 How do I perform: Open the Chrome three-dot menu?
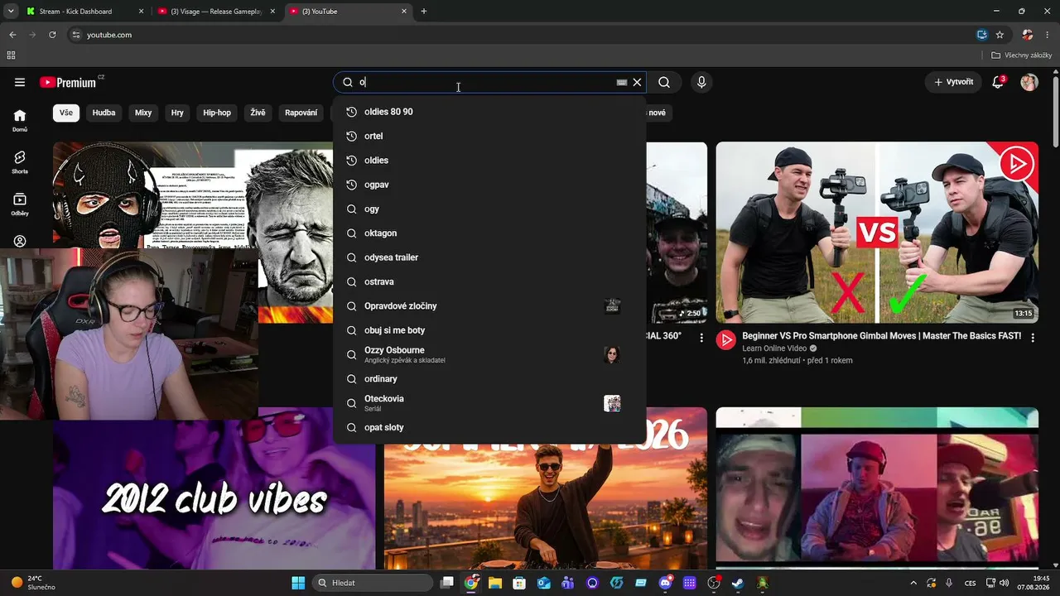click(1048, 35)
